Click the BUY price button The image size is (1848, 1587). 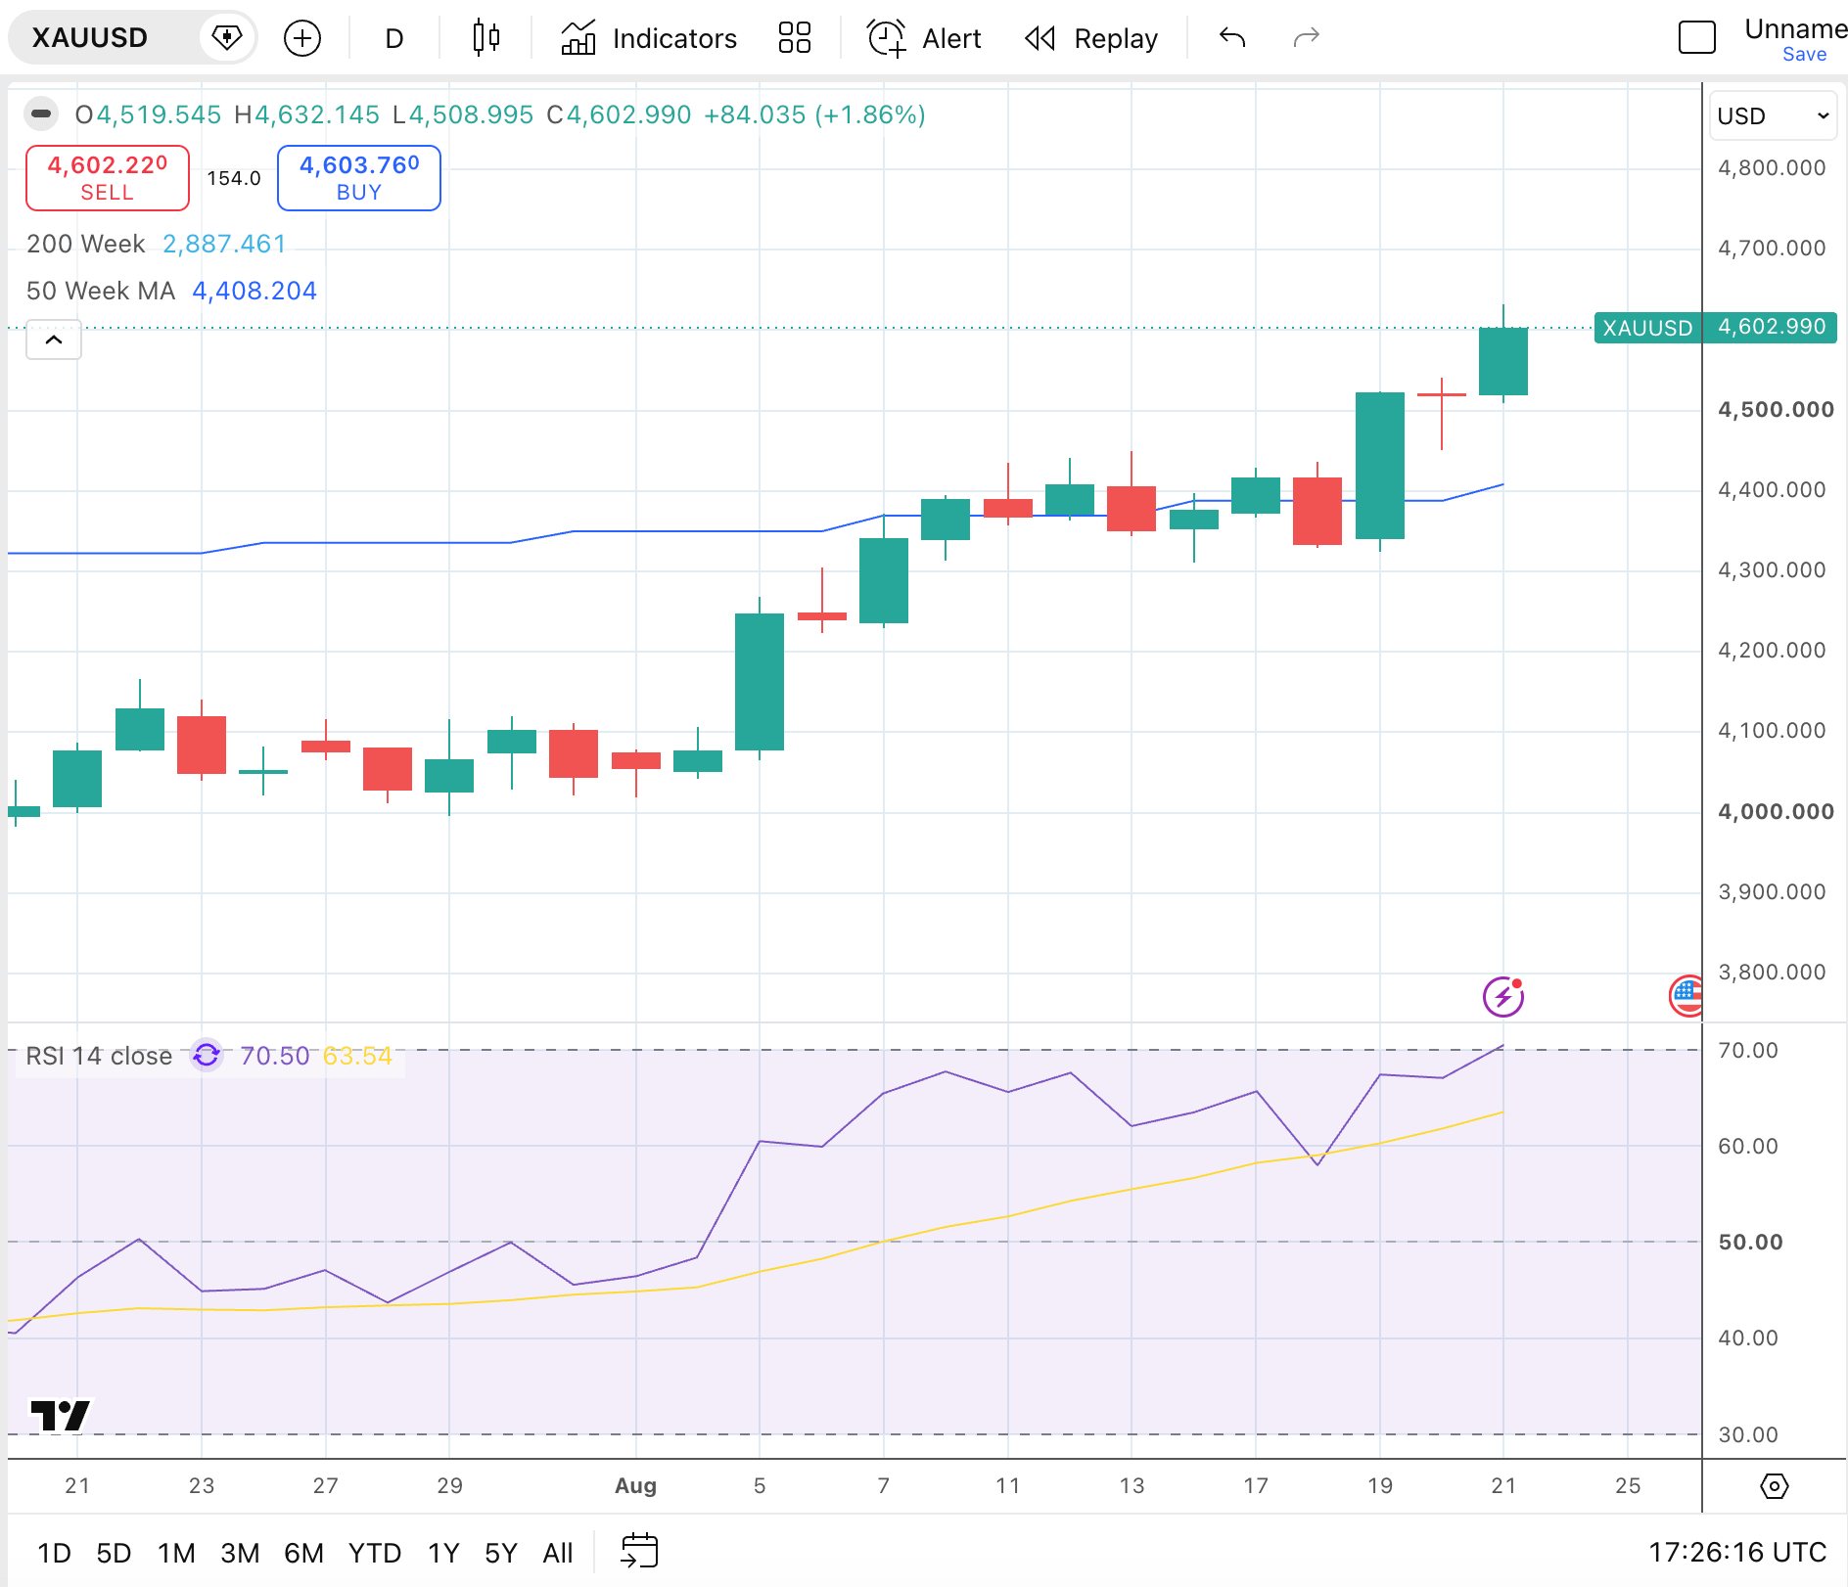click(x=359, y=178)
